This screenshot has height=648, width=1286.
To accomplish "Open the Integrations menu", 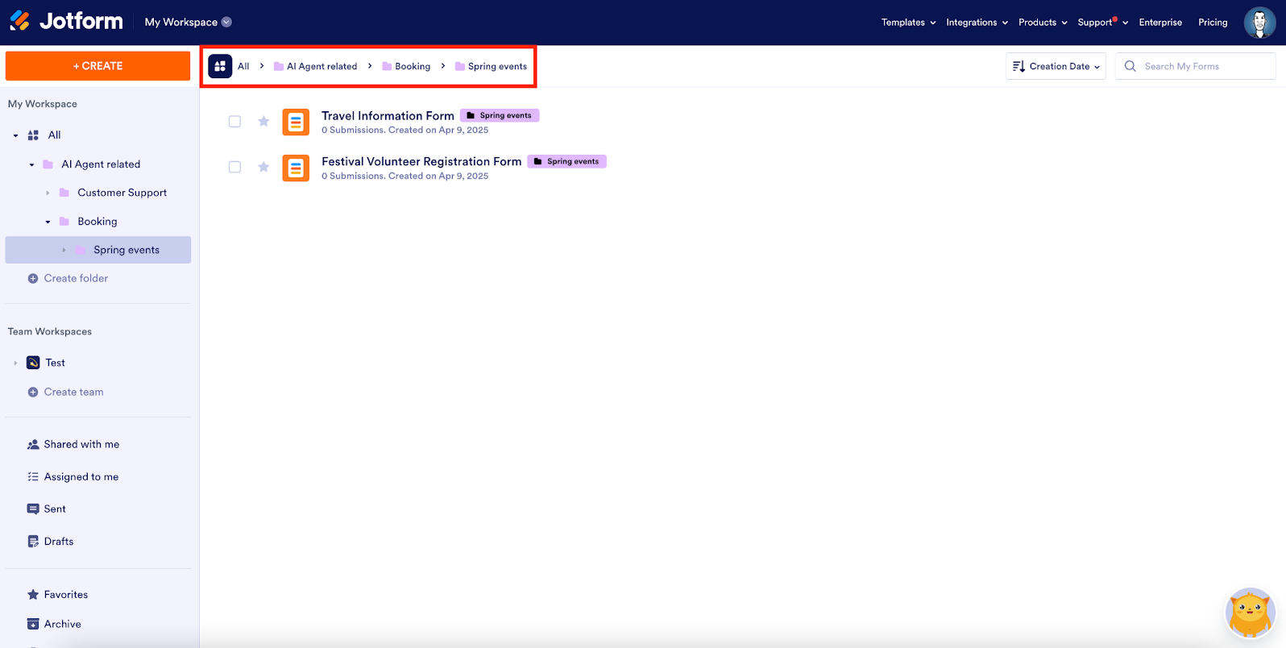I will (x=977, y=23).
